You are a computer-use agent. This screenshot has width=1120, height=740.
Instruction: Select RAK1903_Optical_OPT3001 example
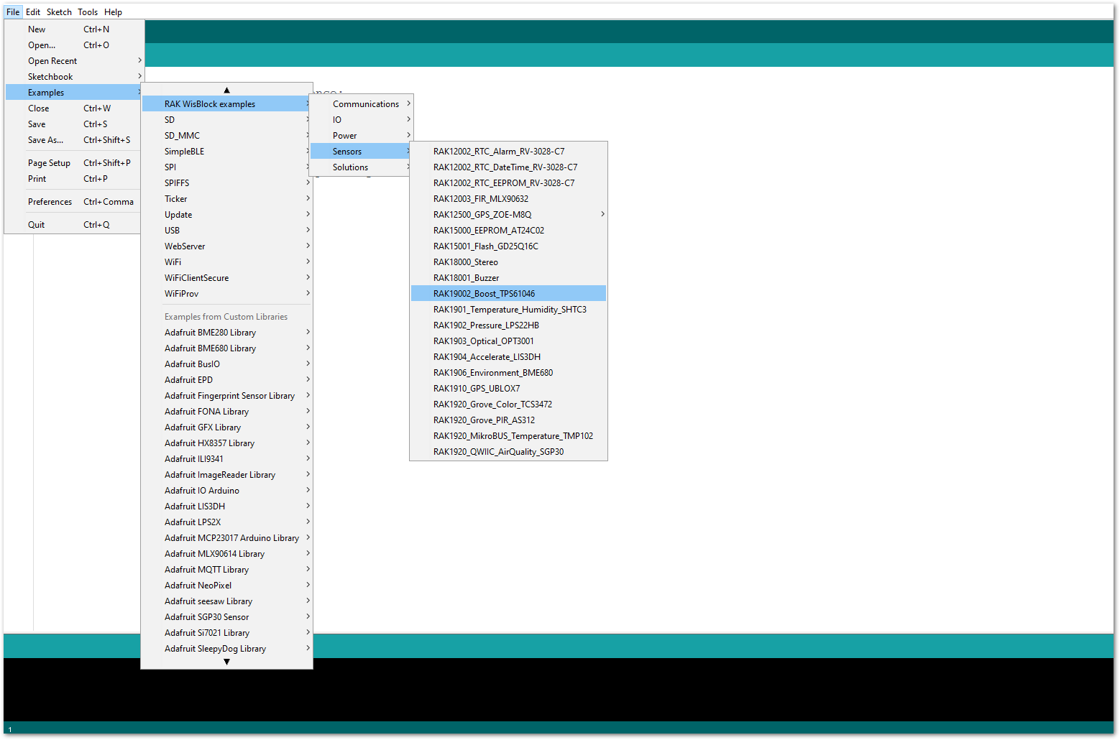pos(508,341)
